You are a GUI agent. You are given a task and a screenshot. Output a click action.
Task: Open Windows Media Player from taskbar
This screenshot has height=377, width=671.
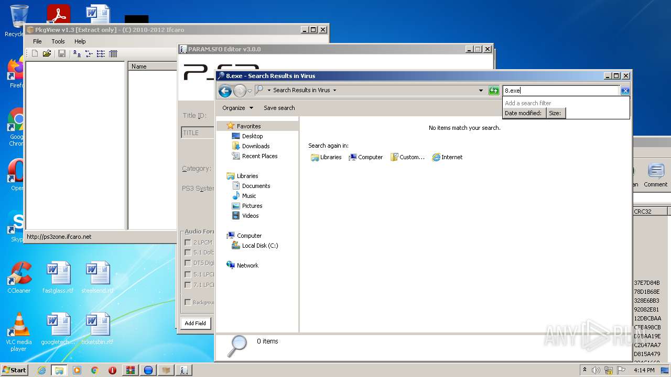tap(77, 370)
